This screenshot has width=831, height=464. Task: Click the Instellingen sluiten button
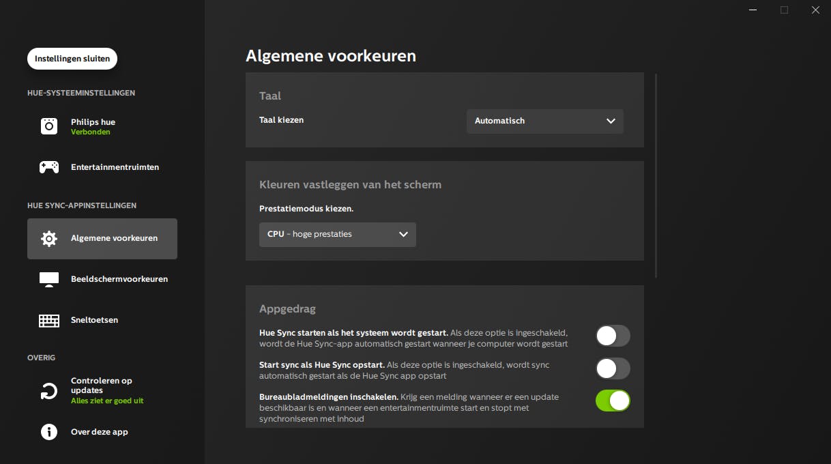(x=72, y=59)
